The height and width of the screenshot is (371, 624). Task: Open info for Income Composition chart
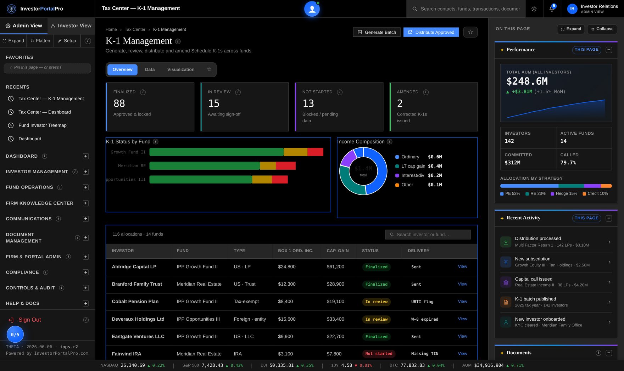pyautogui.click(x=390, y=142)
